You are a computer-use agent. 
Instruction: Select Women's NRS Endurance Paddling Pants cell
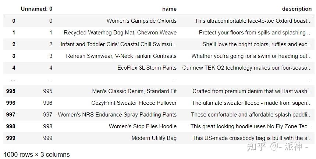pyautogui.click(x=117, y=115)
